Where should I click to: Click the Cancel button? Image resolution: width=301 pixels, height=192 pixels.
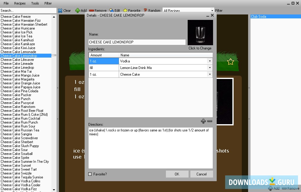point(202,174)
